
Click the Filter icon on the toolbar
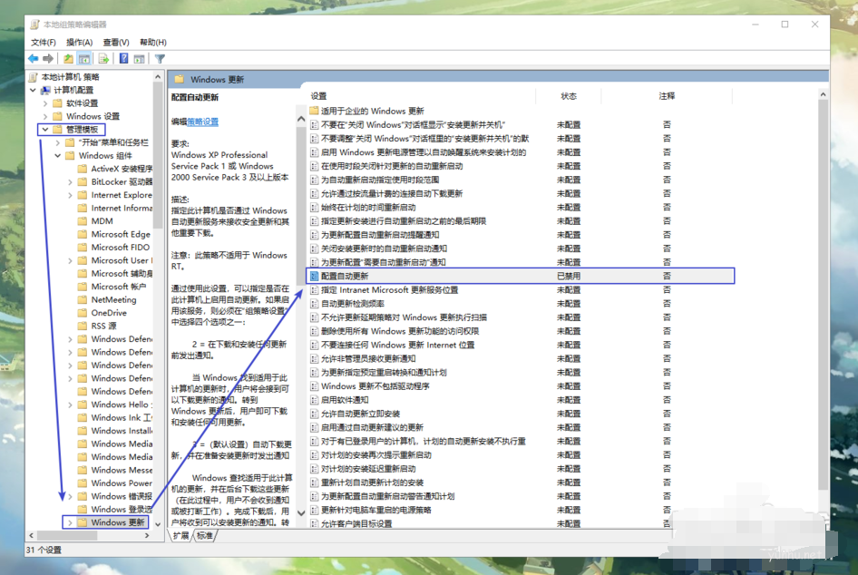coord(161,58)
